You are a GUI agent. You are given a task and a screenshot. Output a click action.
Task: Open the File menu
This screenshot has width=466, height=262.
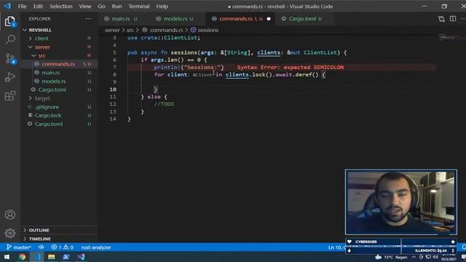(x=23, y=7)
